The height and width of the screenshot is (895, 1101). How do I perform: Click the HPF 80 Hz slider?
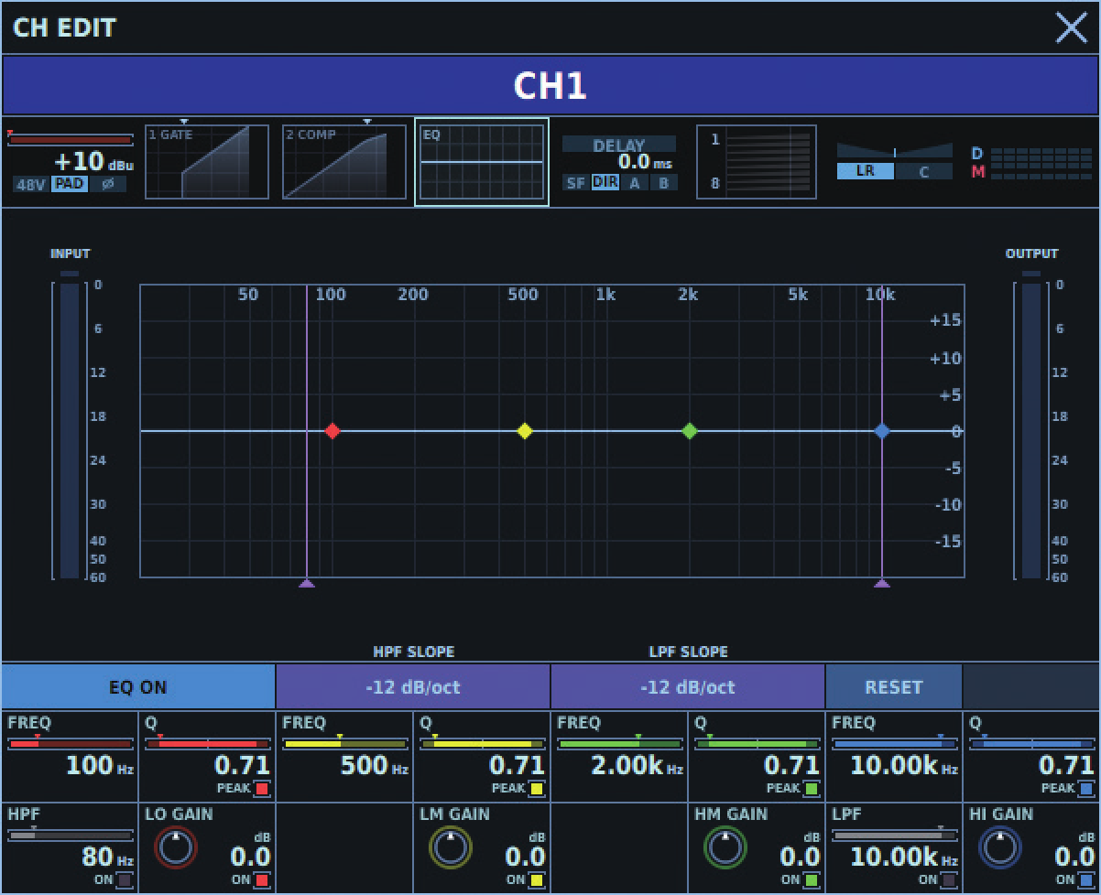70,835
